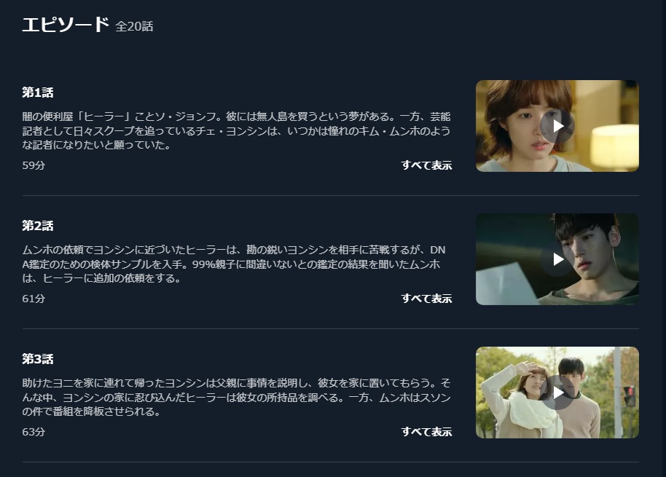Expand 第1話 description with すべて表示
Viewport: 666px width, 477px height.
tap(426, 165)
